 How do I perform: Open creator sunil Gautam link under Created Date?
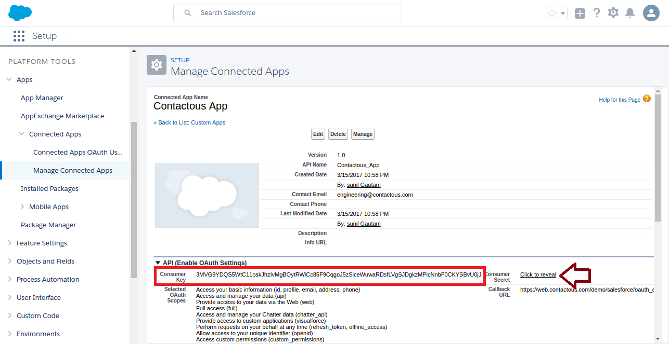tap(364, 185)
